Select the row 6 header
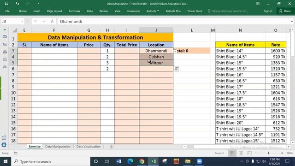Viewport: 295px width, 166px height. pyautogui.click(x=13, y=69)
